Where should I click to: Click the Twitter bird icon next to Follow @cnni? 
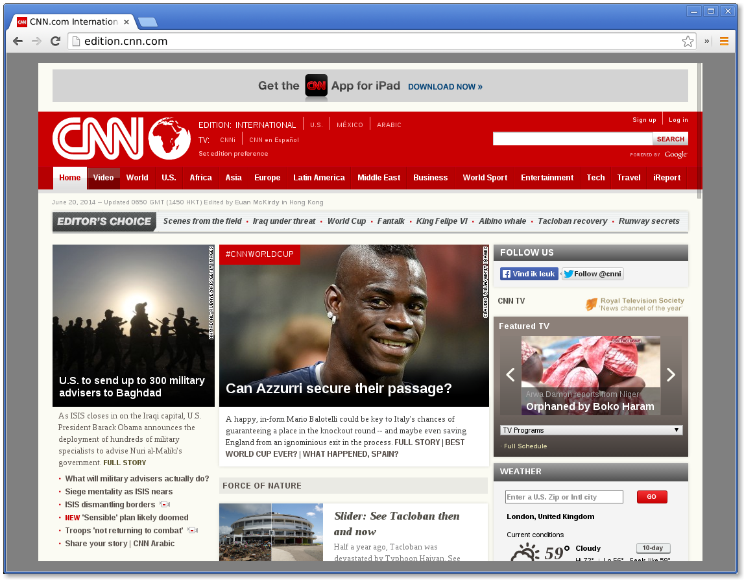coord(568,273)
